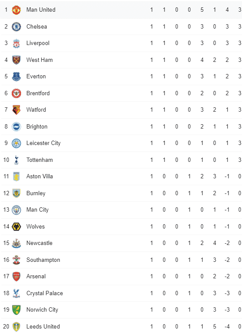Select the Aston Villa team name
Viewport: 242px width, 335px height.
point(39,177)
